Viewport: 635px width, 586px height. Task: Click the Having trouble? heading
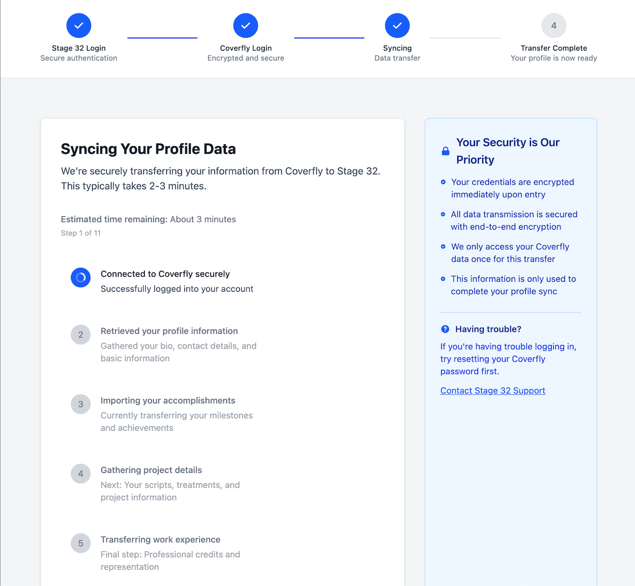pyautogui.click(x=488, y=329)
